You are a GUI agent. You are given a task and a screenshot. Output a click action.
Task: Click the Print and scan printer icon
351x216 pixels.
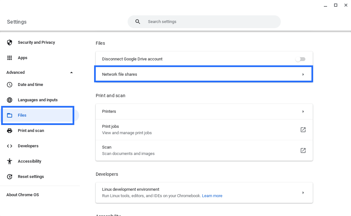tap(10, 131)
